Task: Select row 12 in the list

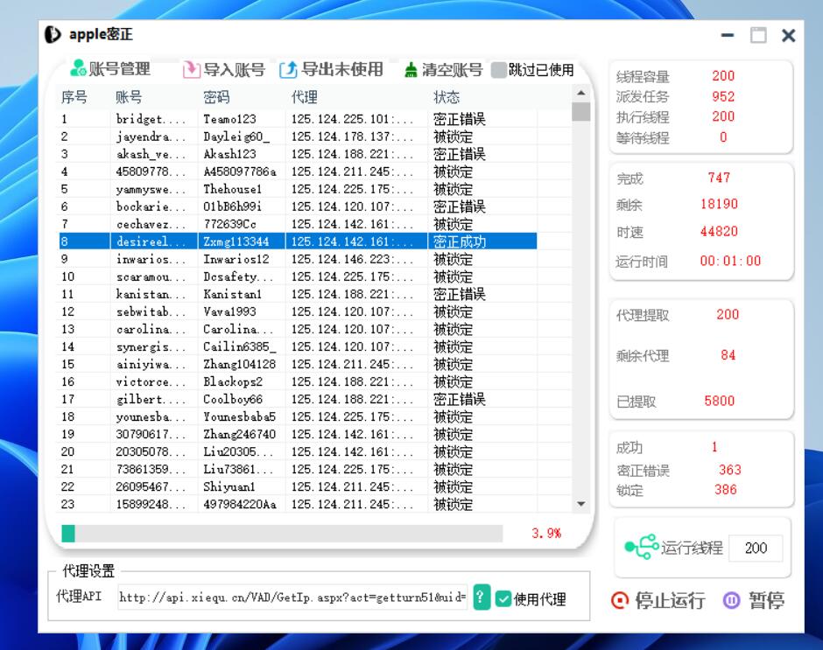Action: [x=298, y=312]
